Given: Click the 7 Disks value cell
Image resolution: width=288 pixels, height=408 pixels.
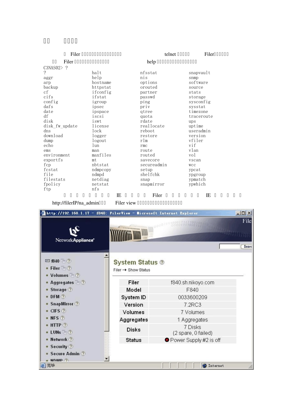Looking at the screenshot, I should click(x=193, y=330).
